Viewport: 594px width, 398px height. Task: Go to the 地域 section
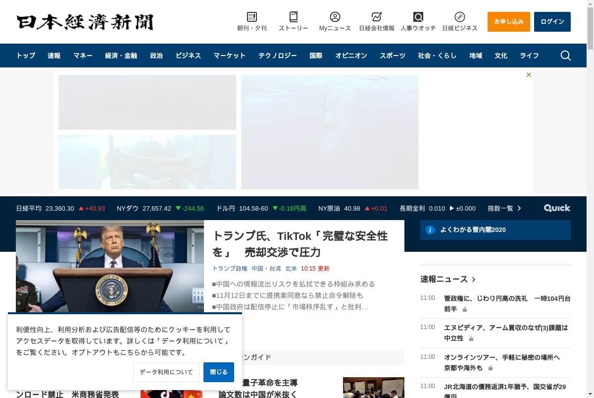(x=476, y=56)
